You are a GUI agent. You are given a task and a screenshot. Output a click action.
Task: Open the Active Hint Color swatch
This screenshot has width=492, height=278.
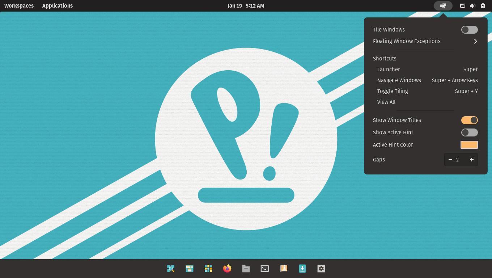click(469, 145)
